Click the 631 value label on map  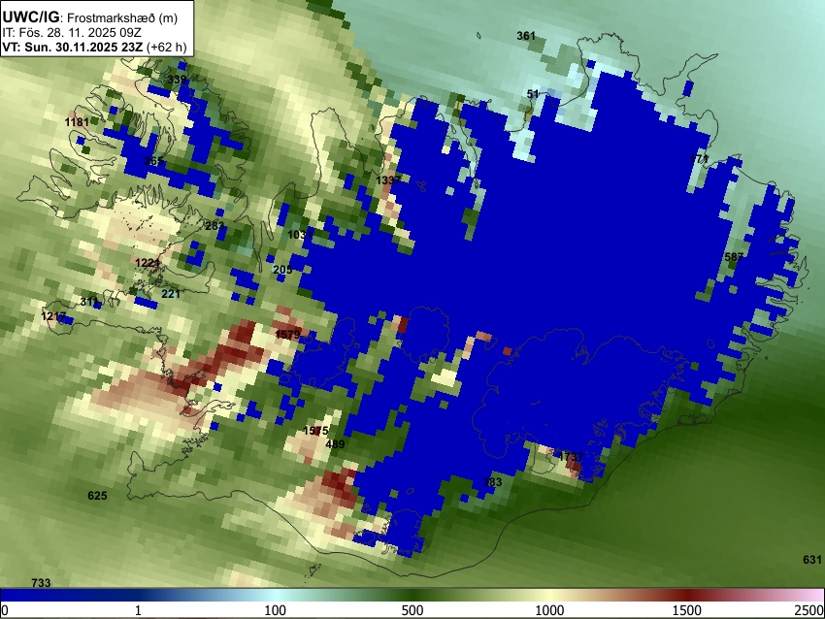point(812,560)
